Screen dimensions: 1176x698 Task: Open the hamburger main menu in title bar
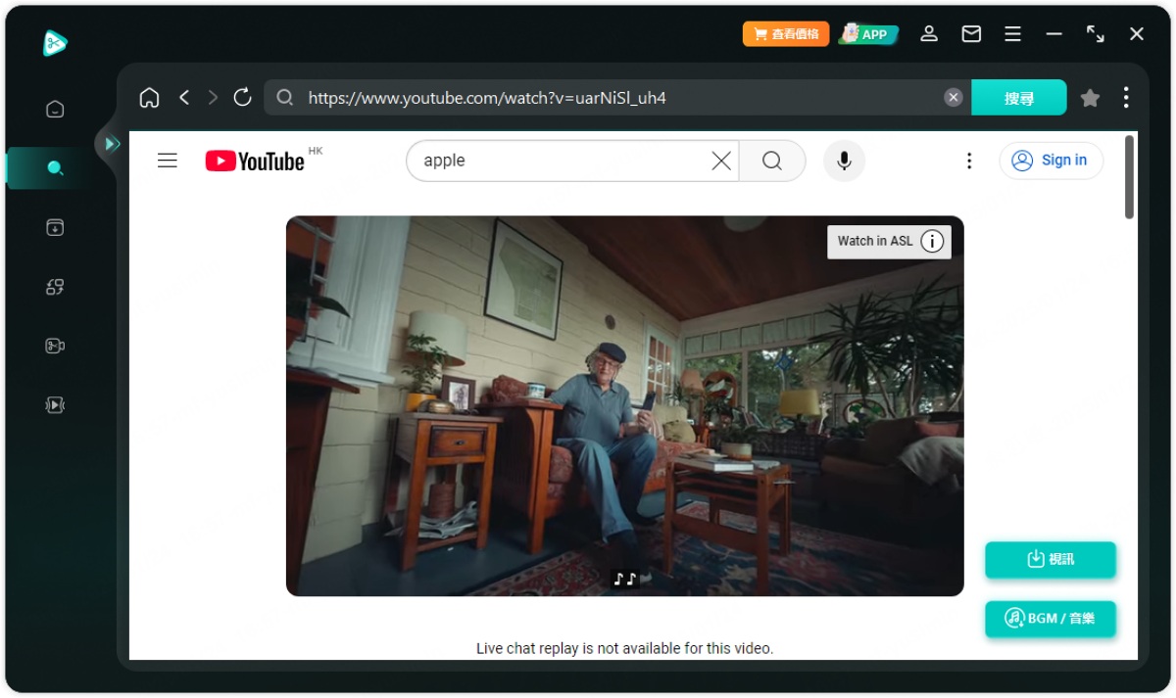[1013, 34]
